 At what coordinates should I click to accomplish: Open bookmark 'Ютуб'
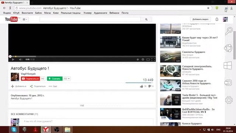click(x=16, y=13)
